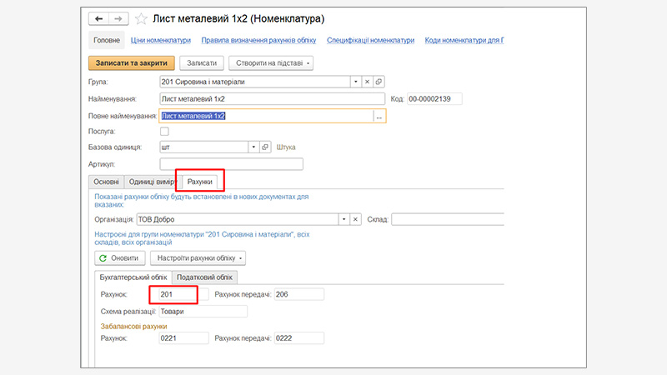Go back with the left arrow

pos(99,17)
